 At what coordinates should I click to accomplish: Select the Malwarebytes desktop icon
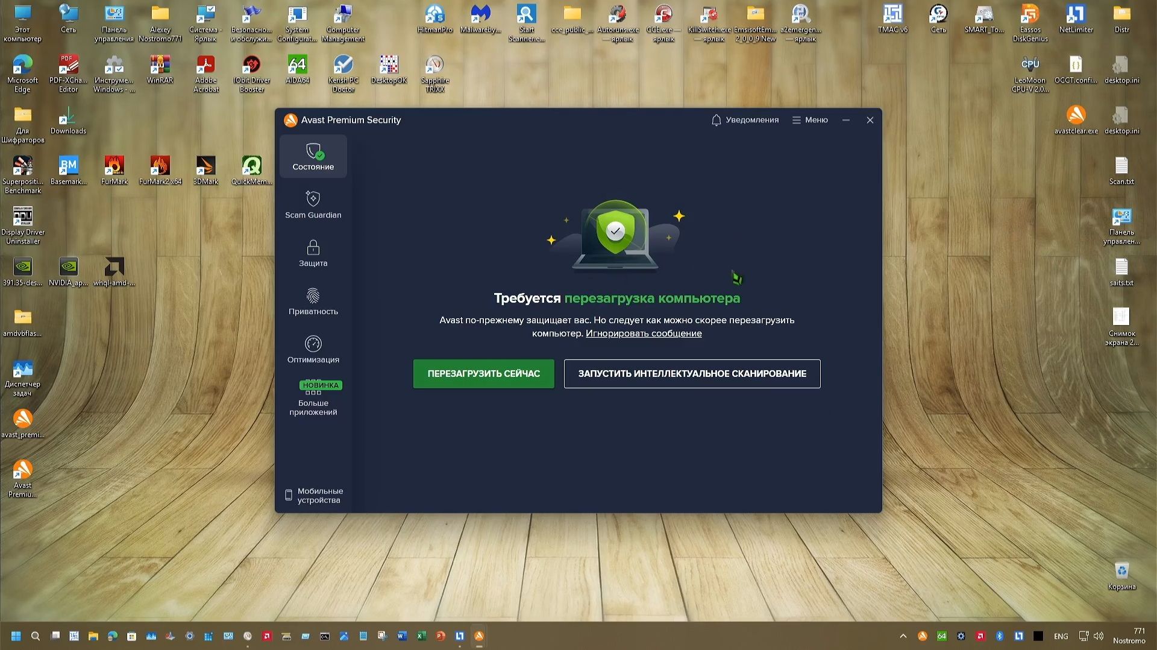(480, 19)
